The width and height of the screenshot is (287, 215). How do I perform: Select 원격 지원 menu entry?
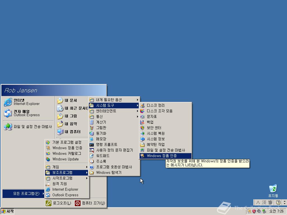67,184
